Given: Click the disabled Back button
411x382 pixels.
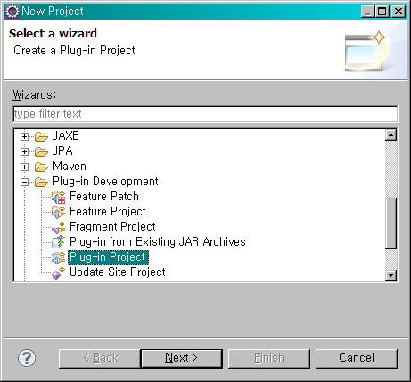Looking at the screenshot, I should pos(100,358).
